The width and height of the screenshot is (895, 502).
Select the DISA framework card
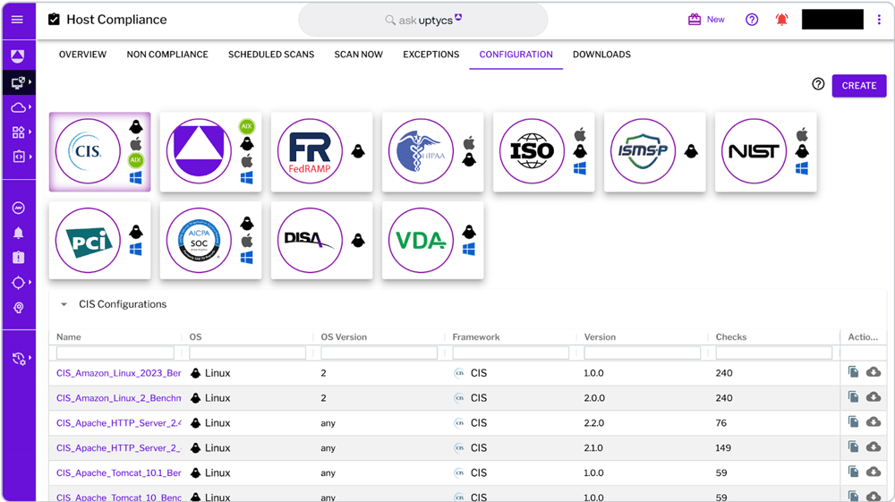[x=322, y=240]
